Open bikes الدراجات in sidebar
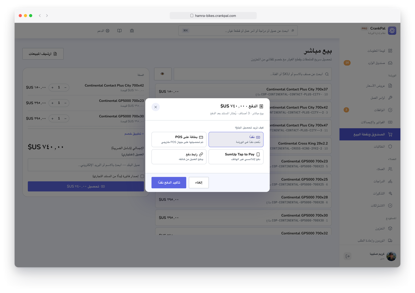Viewport: 415px width, 293px height. pyautogui.click(x=370, y=181)
